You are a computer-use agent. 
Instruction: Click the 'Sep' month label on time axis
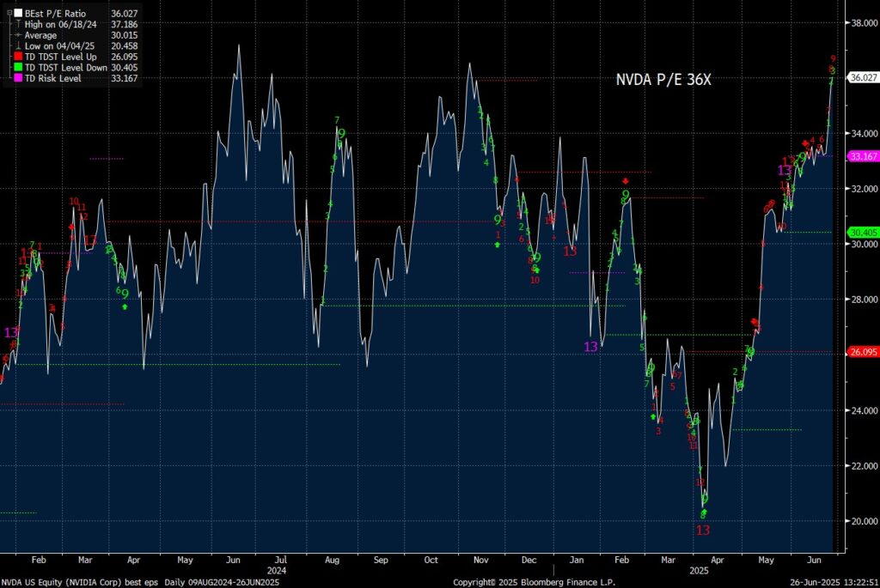(381, 560)
